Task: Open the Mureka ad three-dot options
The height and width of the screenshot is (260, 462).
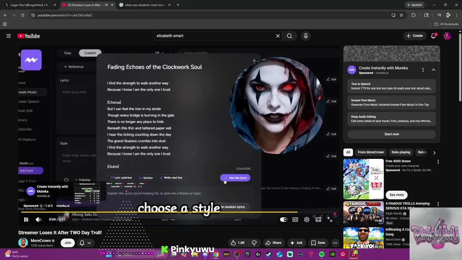Action: [423, 70]
